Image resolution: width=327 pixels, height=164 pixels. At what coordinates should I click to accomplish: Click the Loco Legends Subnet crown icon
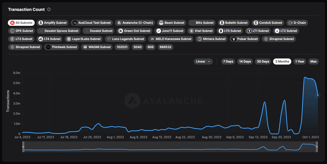point(109,39)
